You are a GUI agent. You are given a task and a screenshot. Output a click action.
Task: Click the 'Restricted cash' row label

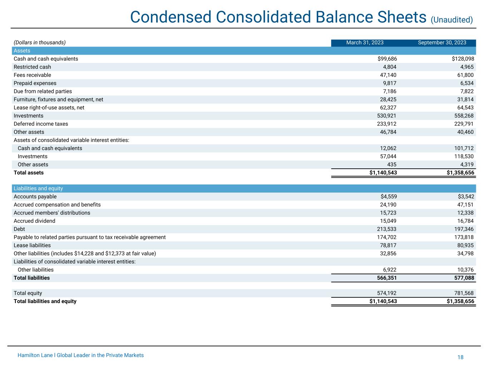click(x=32, y=67)
